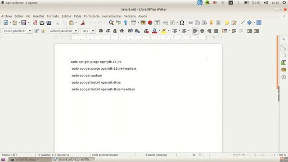The height and width of the screenshot is (162, 288).
Task: Expand font color dropdown arrow
Action: pyautogui.click(x=159, y=31)
